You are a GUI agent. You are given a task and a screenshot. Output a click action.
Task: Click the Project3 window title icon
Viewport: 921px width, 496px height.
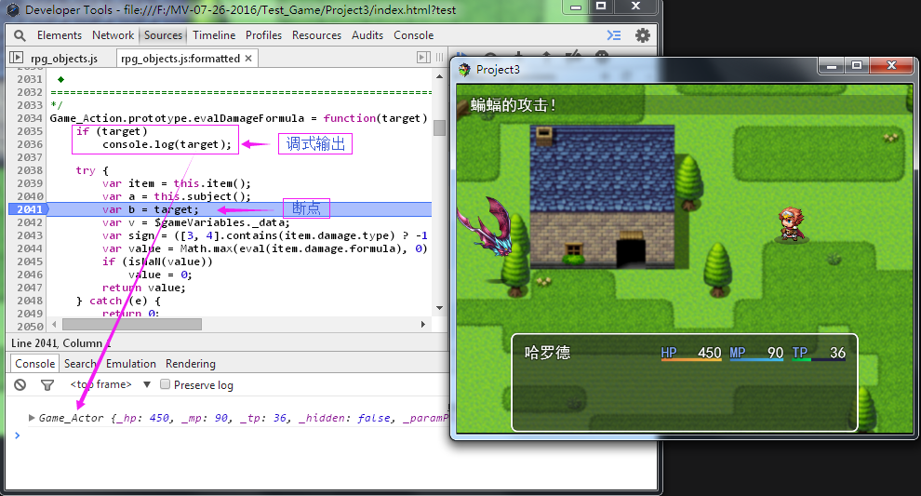[464, 70]
